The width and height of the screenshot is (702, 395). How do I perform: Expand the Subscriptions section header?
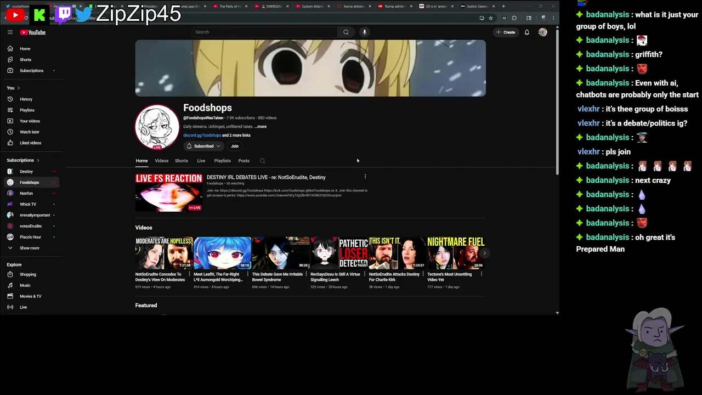coord(23,160)
